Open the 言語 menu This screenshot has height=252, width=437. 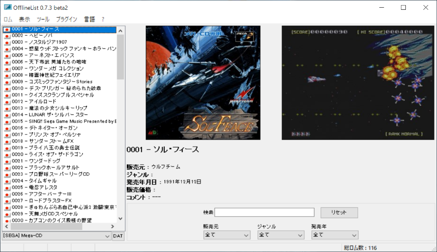(90, 19)
